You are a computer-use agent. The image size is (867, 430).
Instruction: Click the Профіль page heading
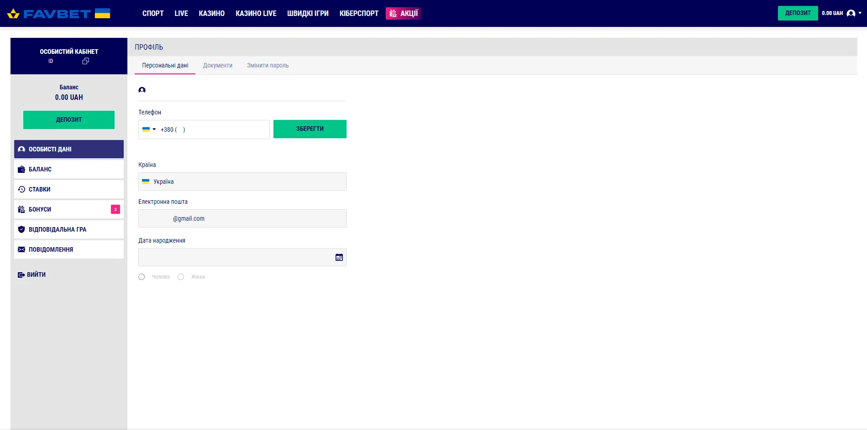tap(149, 47)
